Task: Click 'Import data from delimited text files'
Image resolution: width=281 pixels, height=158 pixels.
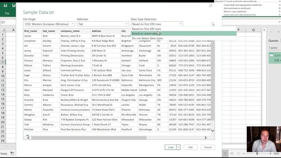Action: [240, 14]
